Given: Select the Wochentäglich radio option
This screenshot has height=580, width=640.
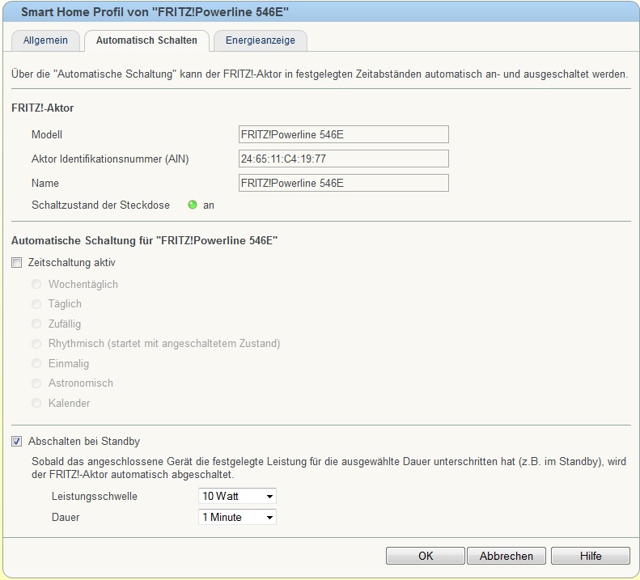Looking at the screenshot, I should point(36,285).
